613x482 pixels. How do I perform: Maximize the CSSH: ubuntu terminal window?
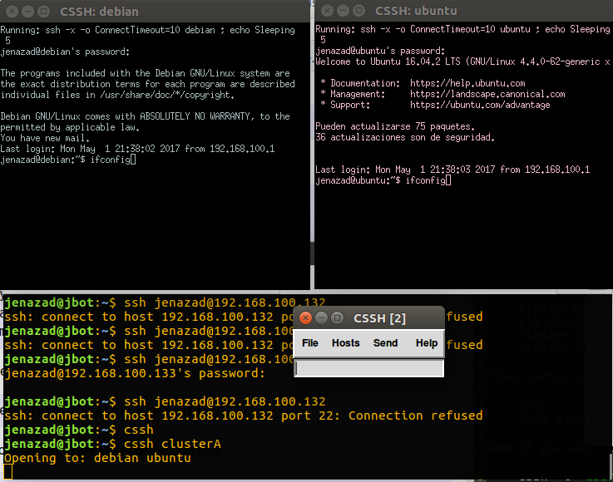point(358,11)
